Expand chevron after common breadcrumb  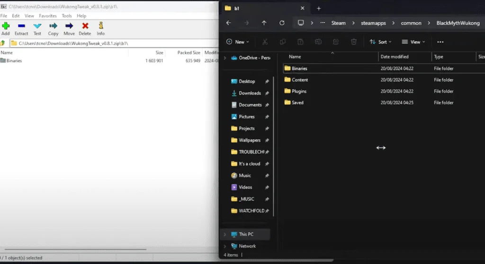coord(429,23)
